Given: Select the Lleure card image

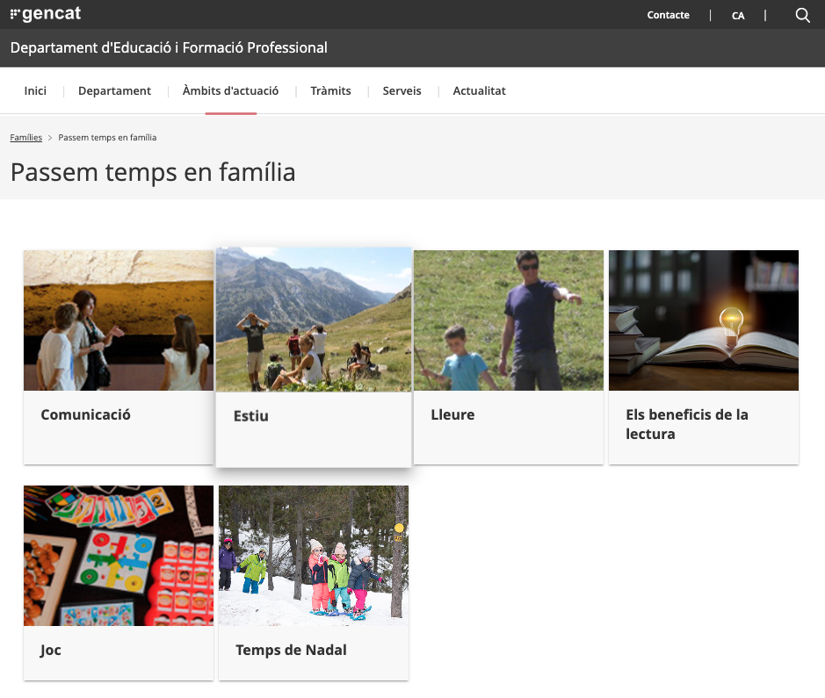Looking at the screenshot, I should point(508,320).
